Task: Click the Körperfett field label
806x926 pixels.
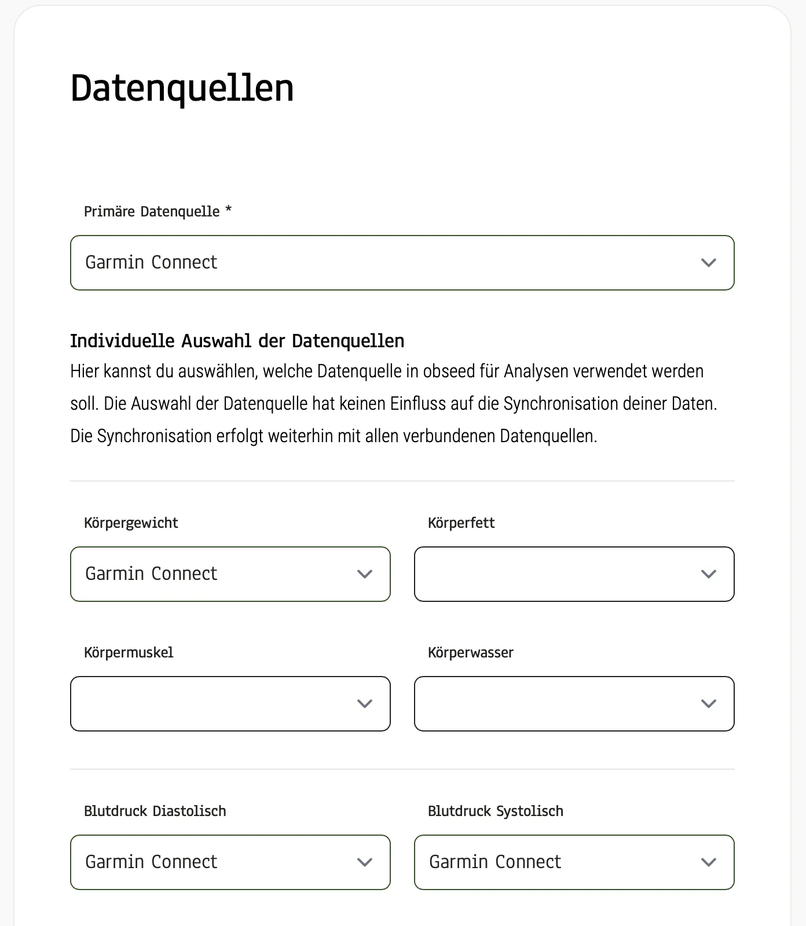Action: pos(461,523)
